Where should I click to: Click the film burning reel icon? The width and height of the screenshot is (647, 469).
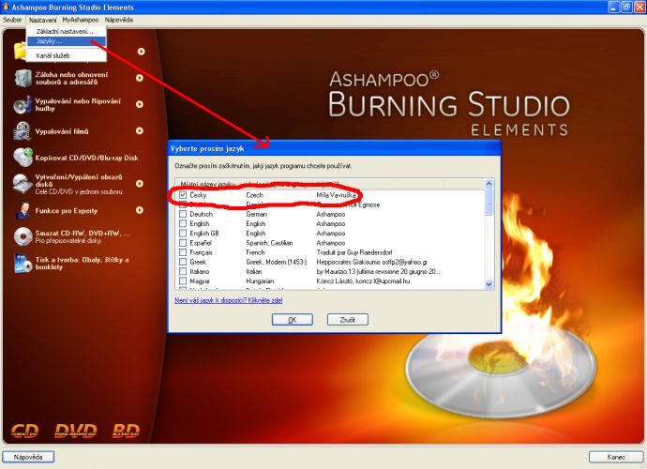pyautogui.click(x=23, y=131)
